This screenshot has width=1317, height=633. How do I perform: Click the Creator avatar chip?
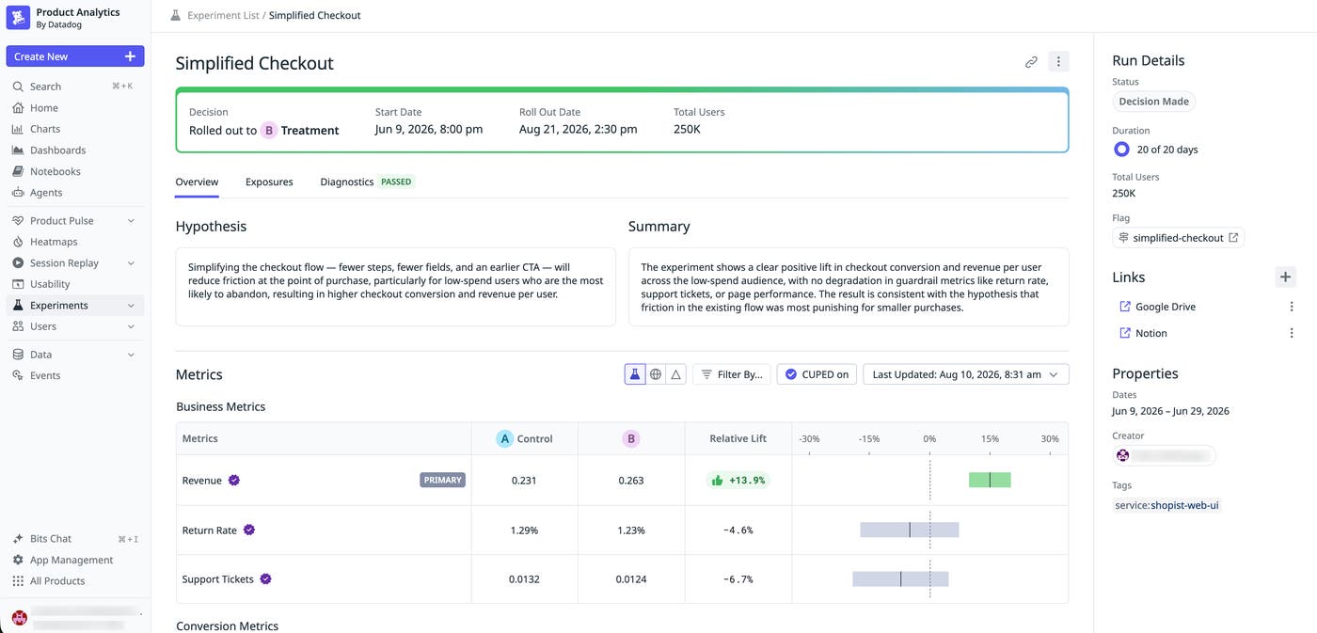point(1165,455)
